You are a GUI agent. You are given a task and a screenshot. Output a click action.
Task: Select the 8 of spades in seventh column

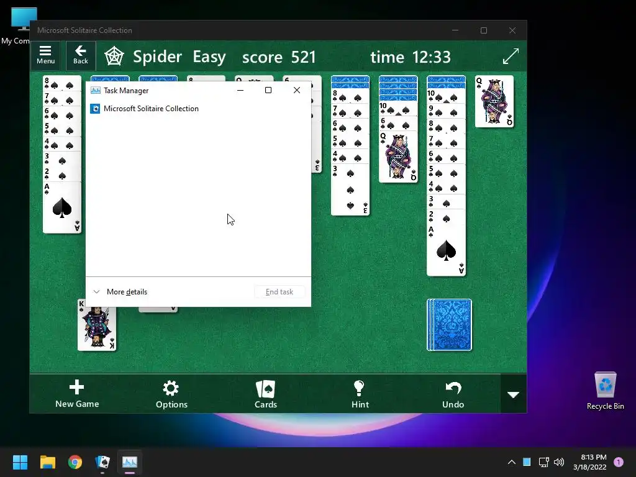pos(350,96)
